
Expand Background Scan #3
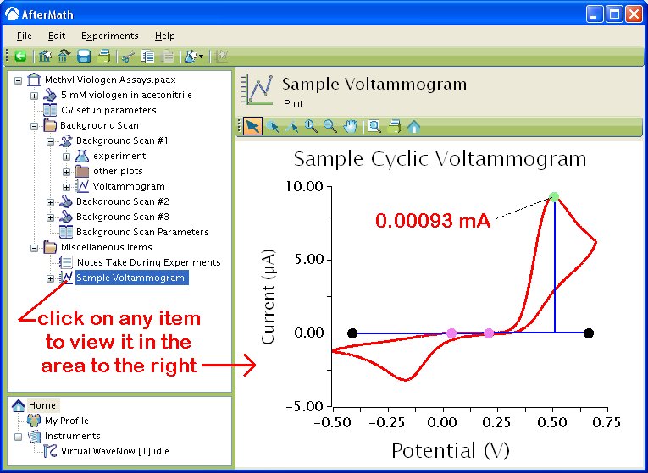(51, 217)
